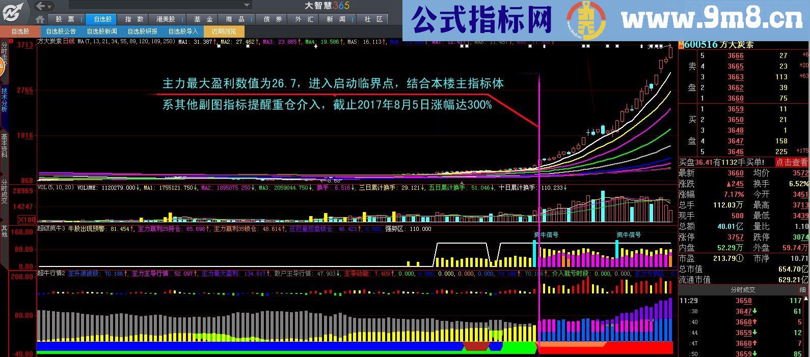The height and width of the screenshot is (357, 810).
Task: Click the second 疯牛信号 marker
Action: coord(629,235)
